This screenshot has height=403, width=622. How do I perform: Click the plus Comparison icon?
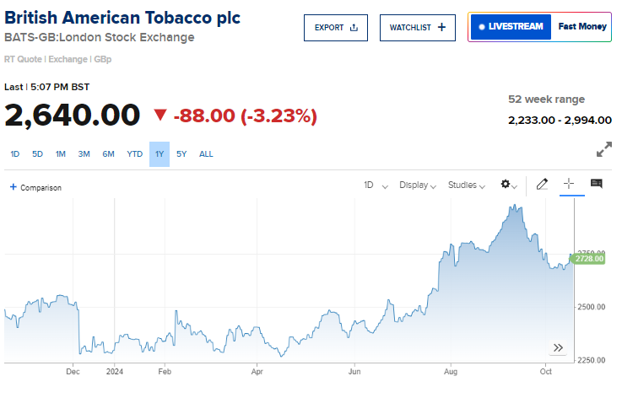(14, 187)
